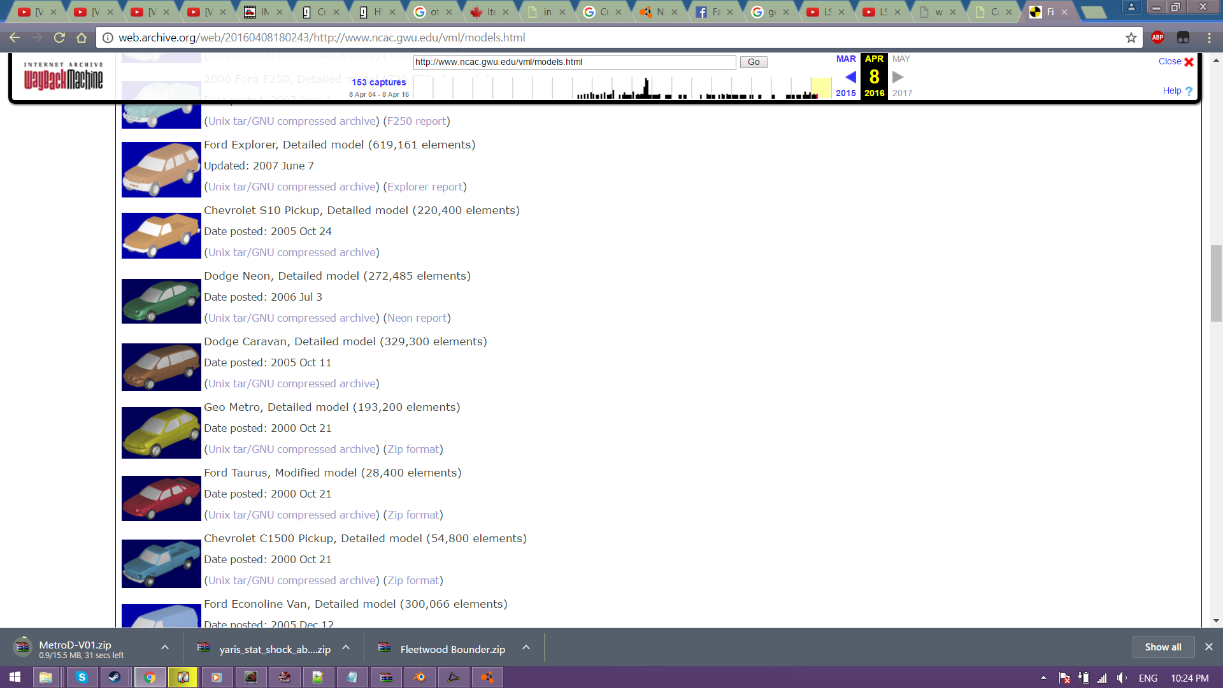Click the Go button in Wayback toolbar
1223x688 pixels.
754,62
